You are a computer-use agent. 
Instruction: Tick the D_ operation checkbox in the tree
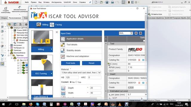pyautogui.click(x=21, y=63)
